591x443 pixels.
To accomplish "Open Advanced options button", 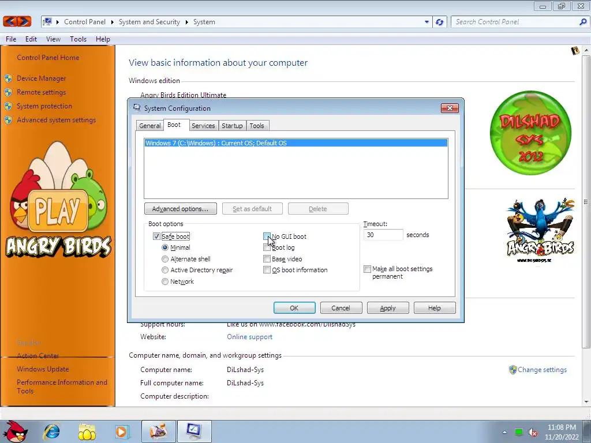I will click(x=180, y=209).
